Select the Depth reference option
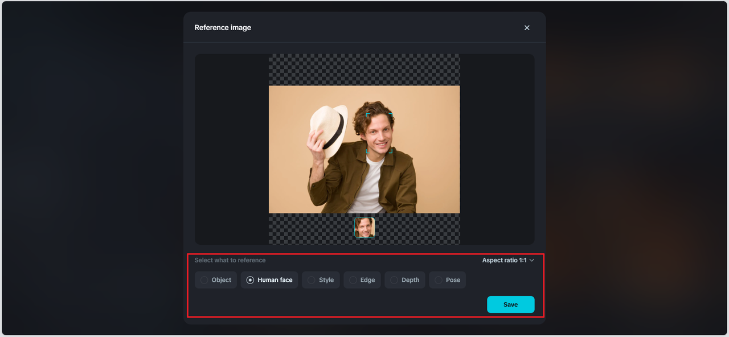 pyautogui.click(x=405, y=280)
